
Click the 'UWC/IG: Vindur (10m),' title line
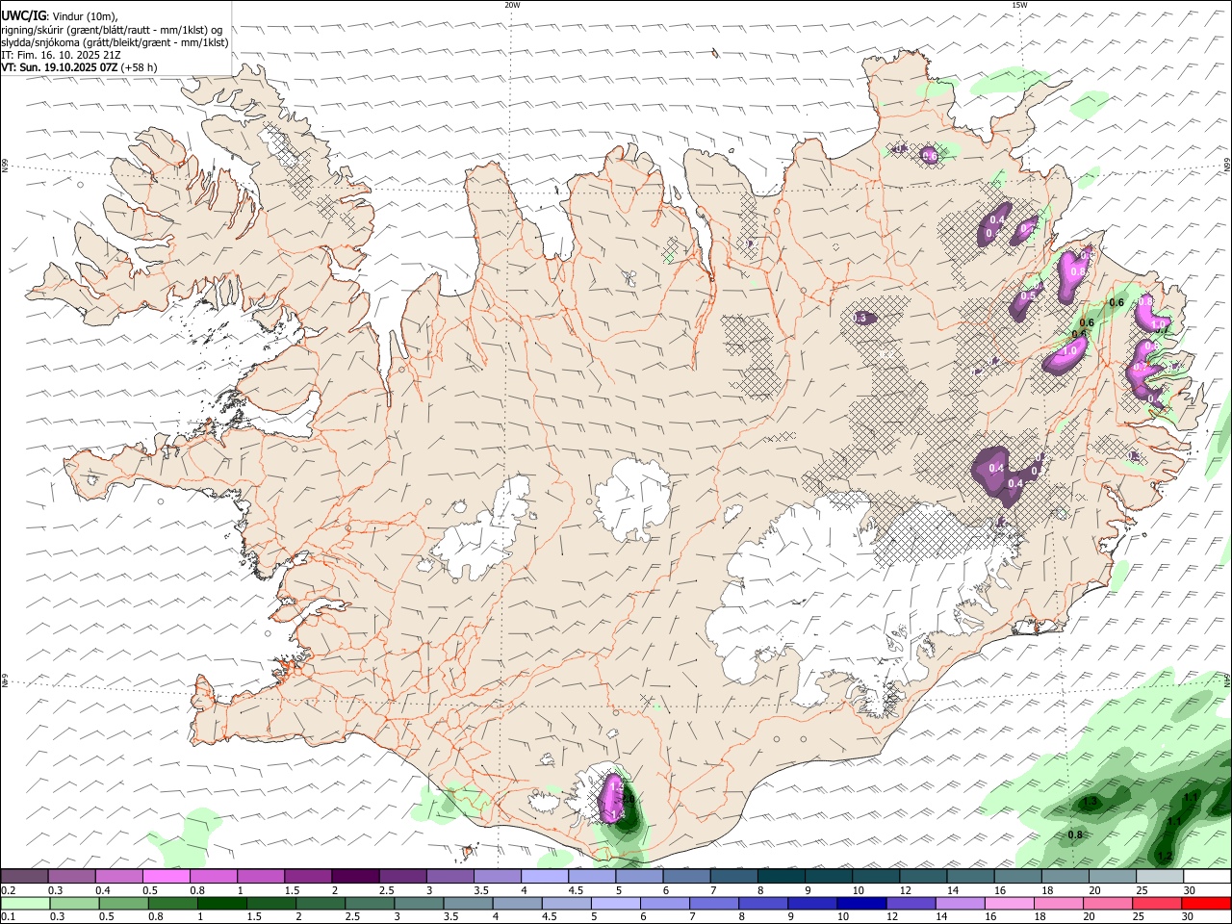(60, 16)
